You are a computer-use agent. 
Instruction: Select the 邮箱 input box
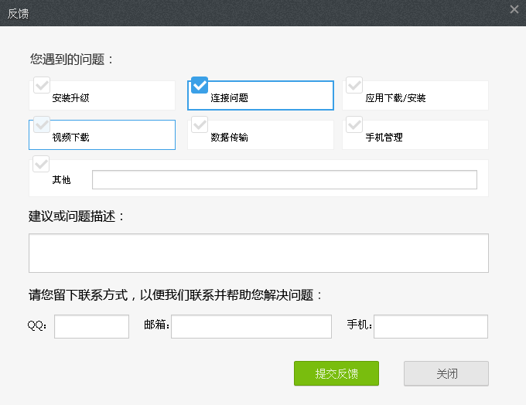[x=251, y=326]
